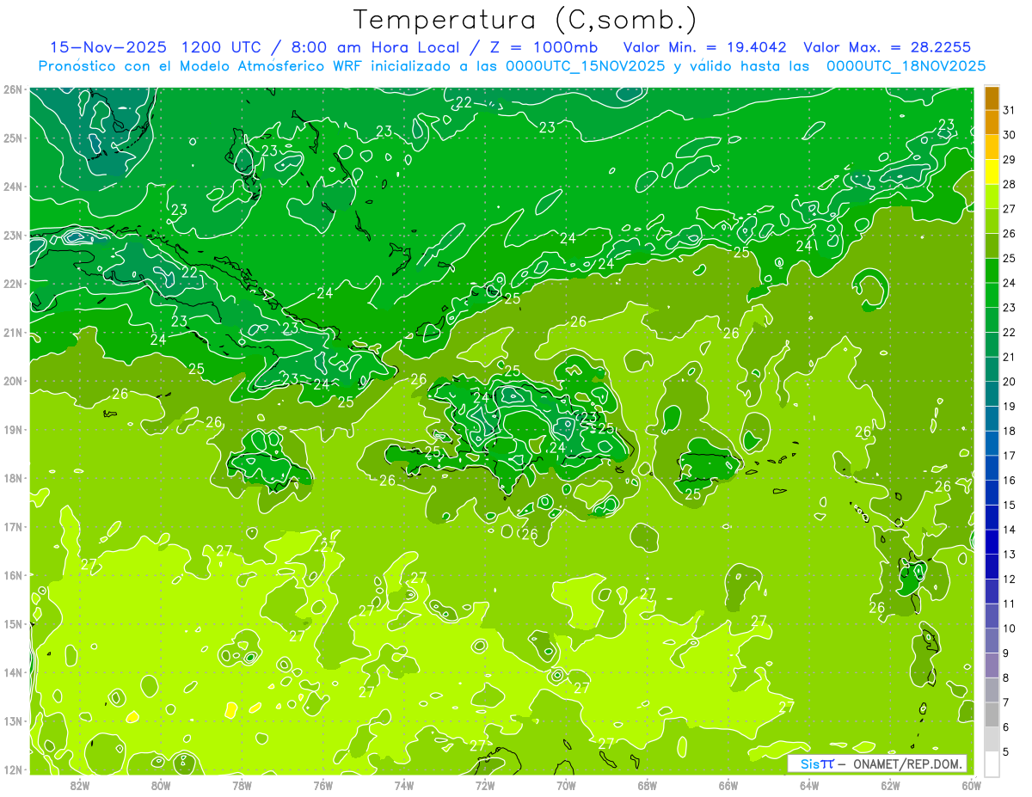Click the 76W longitude axis label
The image size is (1032, 797).
(x=323, y=785)
